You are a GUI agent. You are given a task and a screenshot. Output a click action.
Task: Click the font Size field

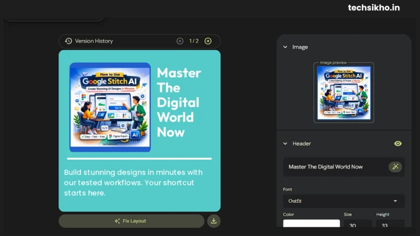point(357,225)
